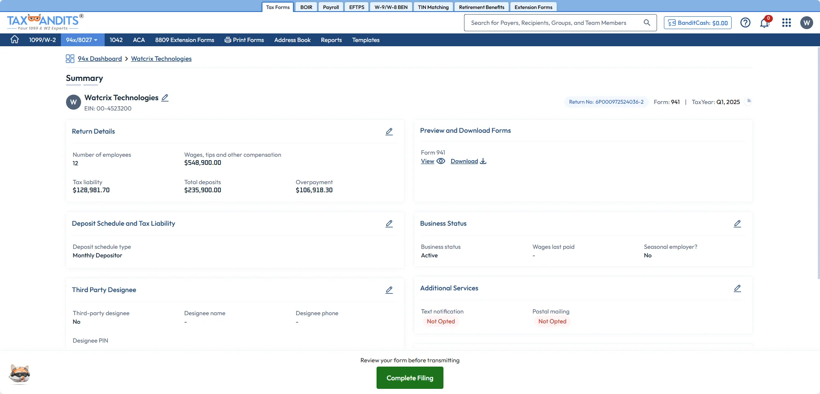Click the Return No badge
The width and height of the screenshot is (820, 394).
[x=606, y=102]
